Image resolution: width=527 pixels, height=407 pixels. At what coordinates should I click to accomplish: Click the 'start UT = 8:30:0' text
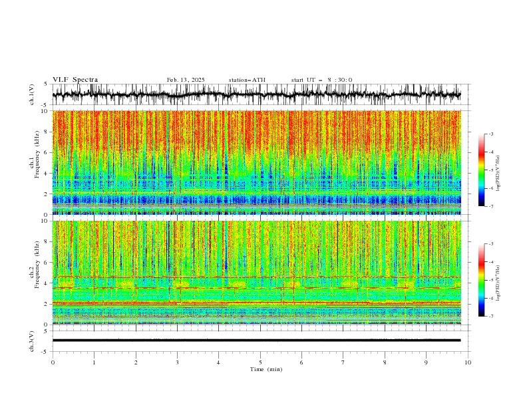(321, 80)
